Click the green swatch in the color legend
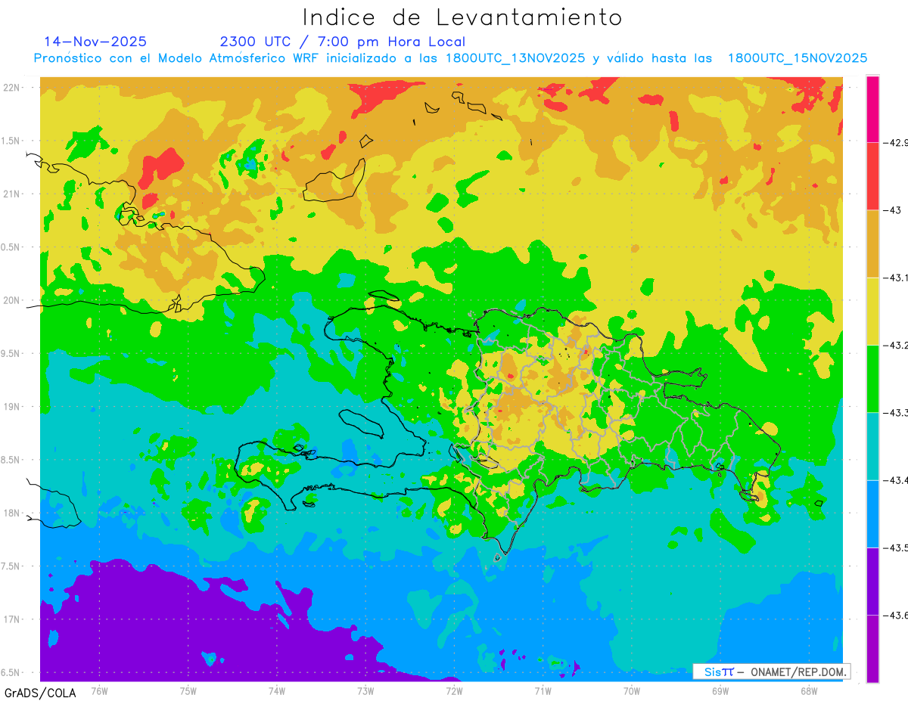908x701 pixels. pos(872,378)
